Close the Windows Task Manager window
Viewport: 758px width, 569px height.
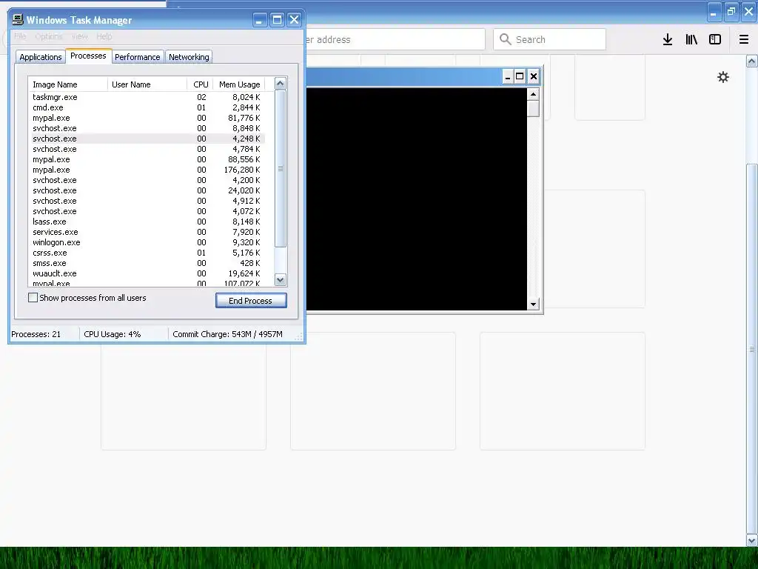click(294, 20)
